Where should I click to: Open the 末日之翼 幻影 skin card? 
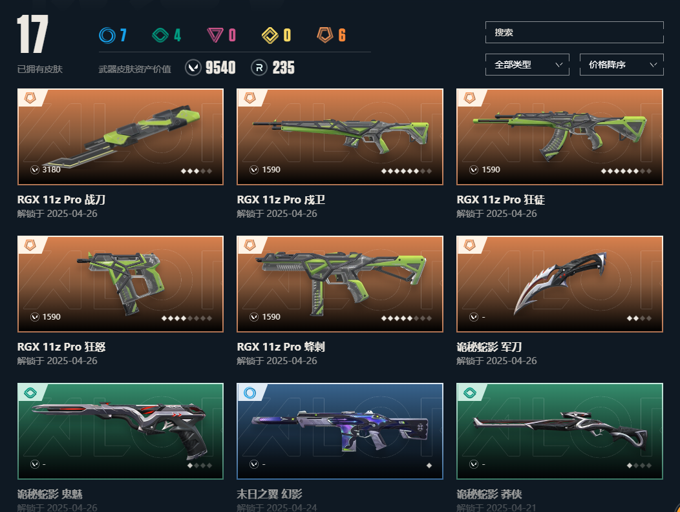click(340, 431)
